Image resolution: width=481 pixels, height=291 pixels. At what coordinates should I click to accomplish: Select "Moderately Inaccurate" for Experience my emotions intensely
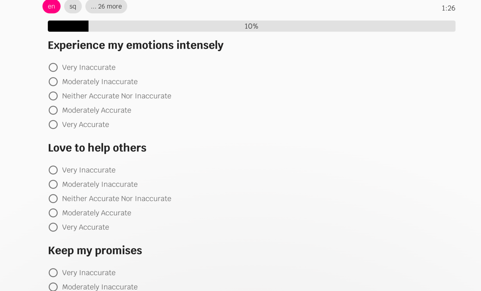(x=53, y=82)
